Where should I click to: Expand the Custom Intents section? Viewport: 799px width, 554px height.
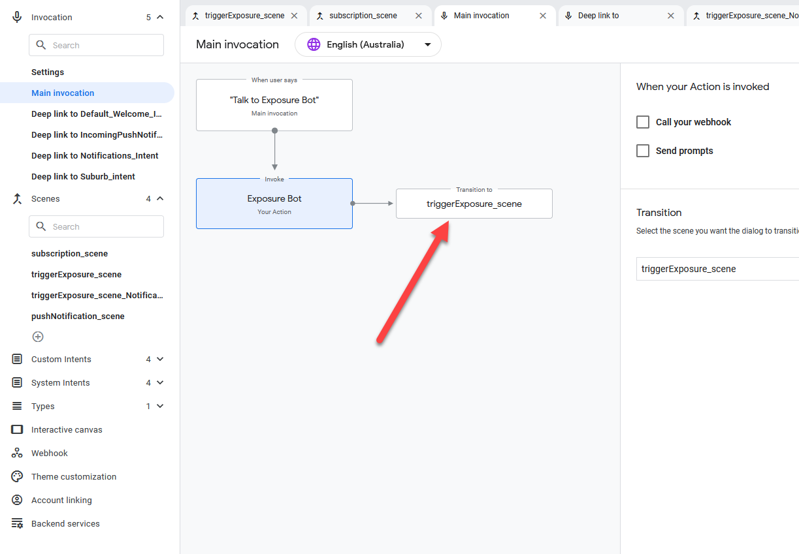(160, 359)
